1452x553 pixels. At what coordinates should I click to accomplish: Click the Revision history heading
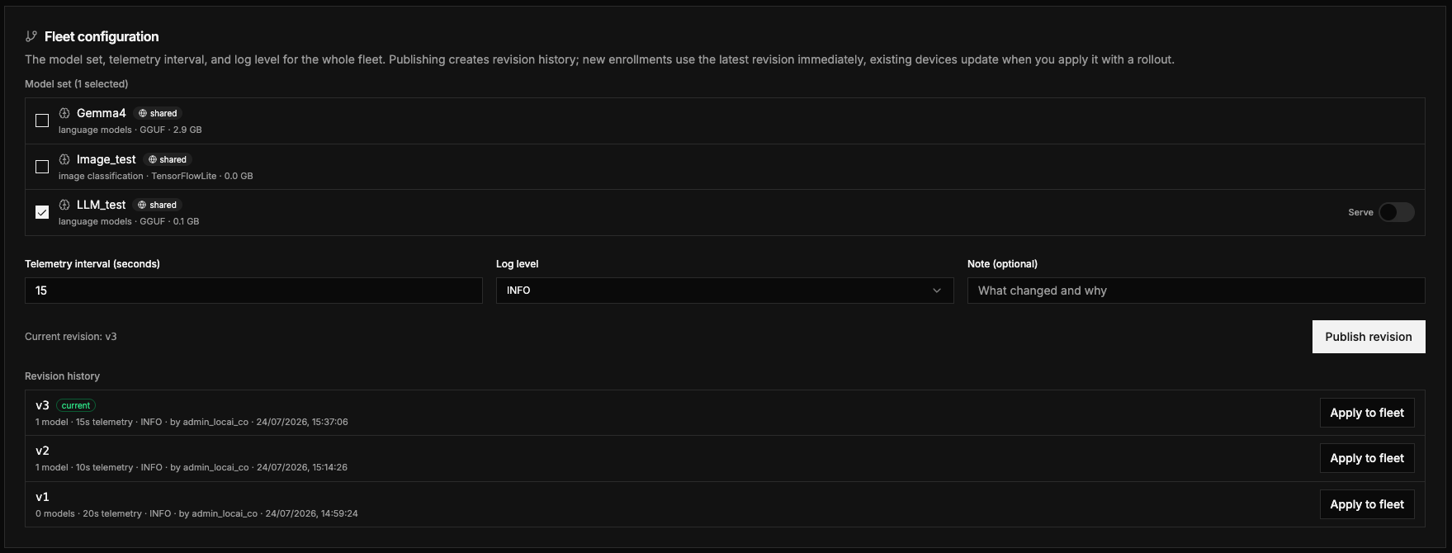point(62,376)
